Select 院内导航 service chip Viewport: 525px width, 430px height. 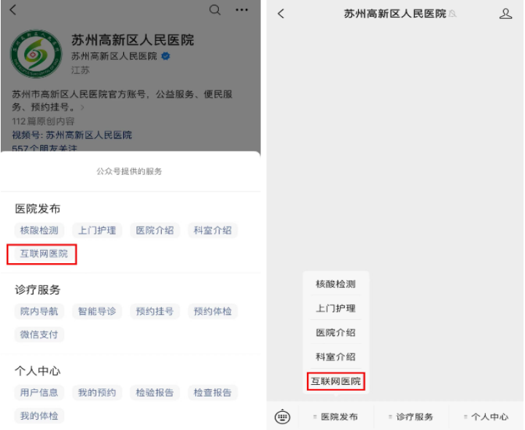coord(39,311)
